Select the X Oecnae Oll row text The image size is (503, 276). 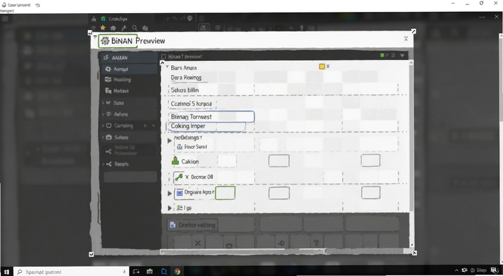click(199, 177)
